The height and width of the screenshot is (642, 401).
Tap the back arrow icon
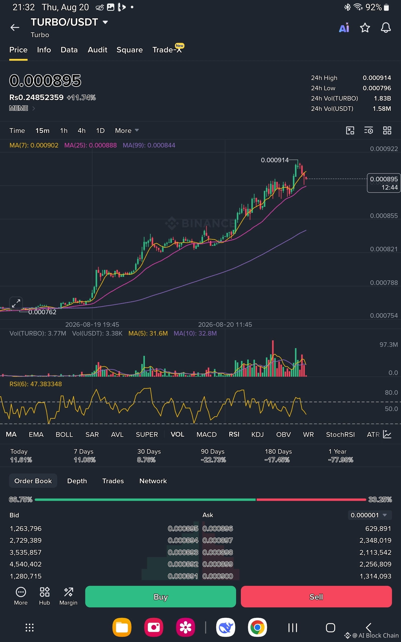(x=15, y=27)
